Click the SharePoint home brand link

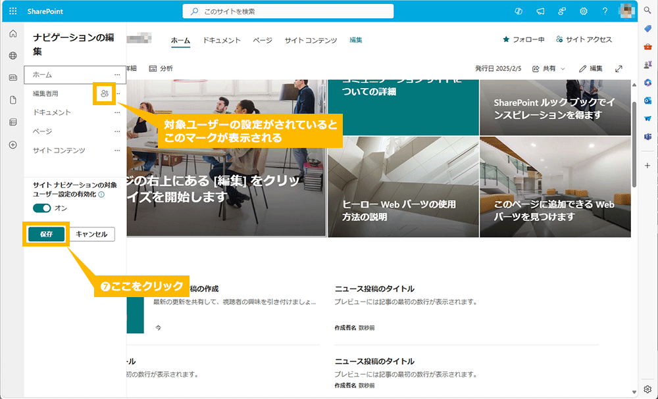click(45, 11)
